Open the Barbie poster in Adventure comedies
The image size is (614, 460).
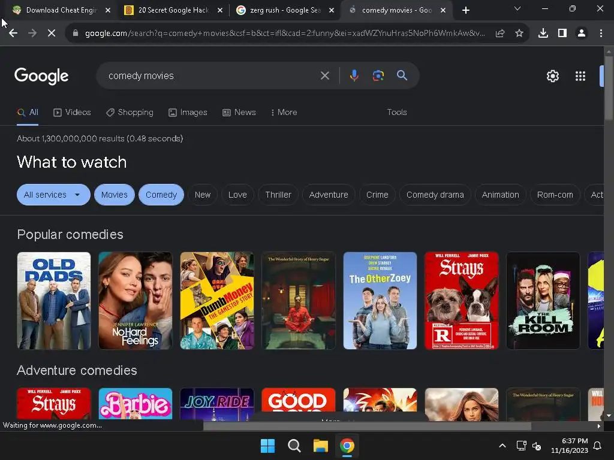tap(135, 403)
